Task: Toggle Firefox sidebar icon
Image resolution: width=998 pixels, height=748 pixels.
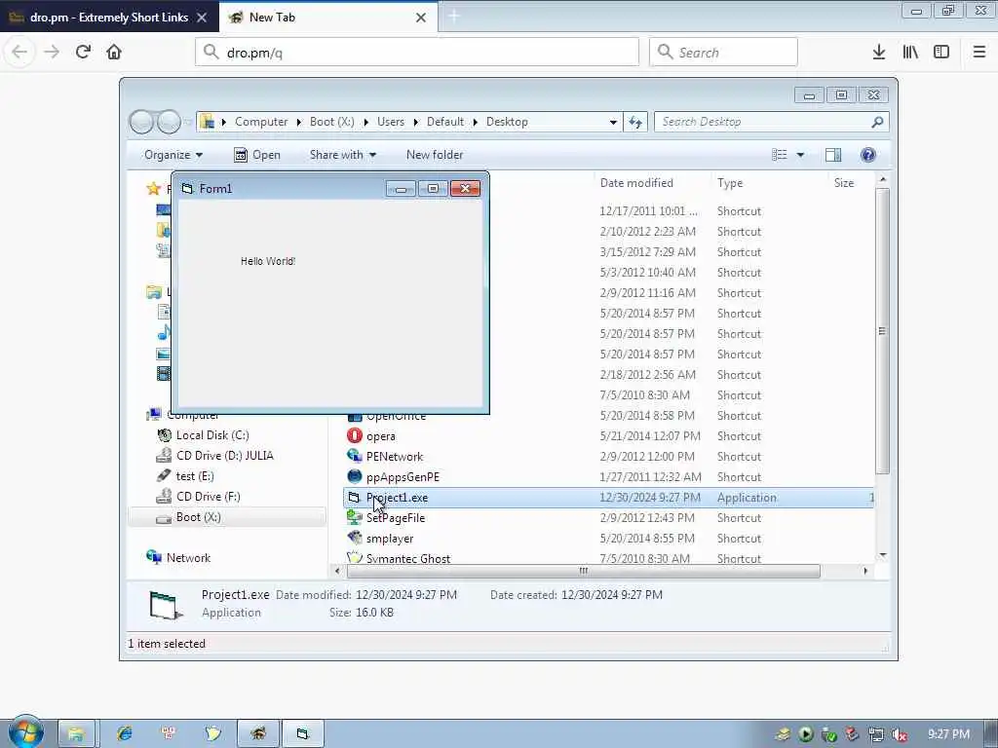Action: click(941, 53)
